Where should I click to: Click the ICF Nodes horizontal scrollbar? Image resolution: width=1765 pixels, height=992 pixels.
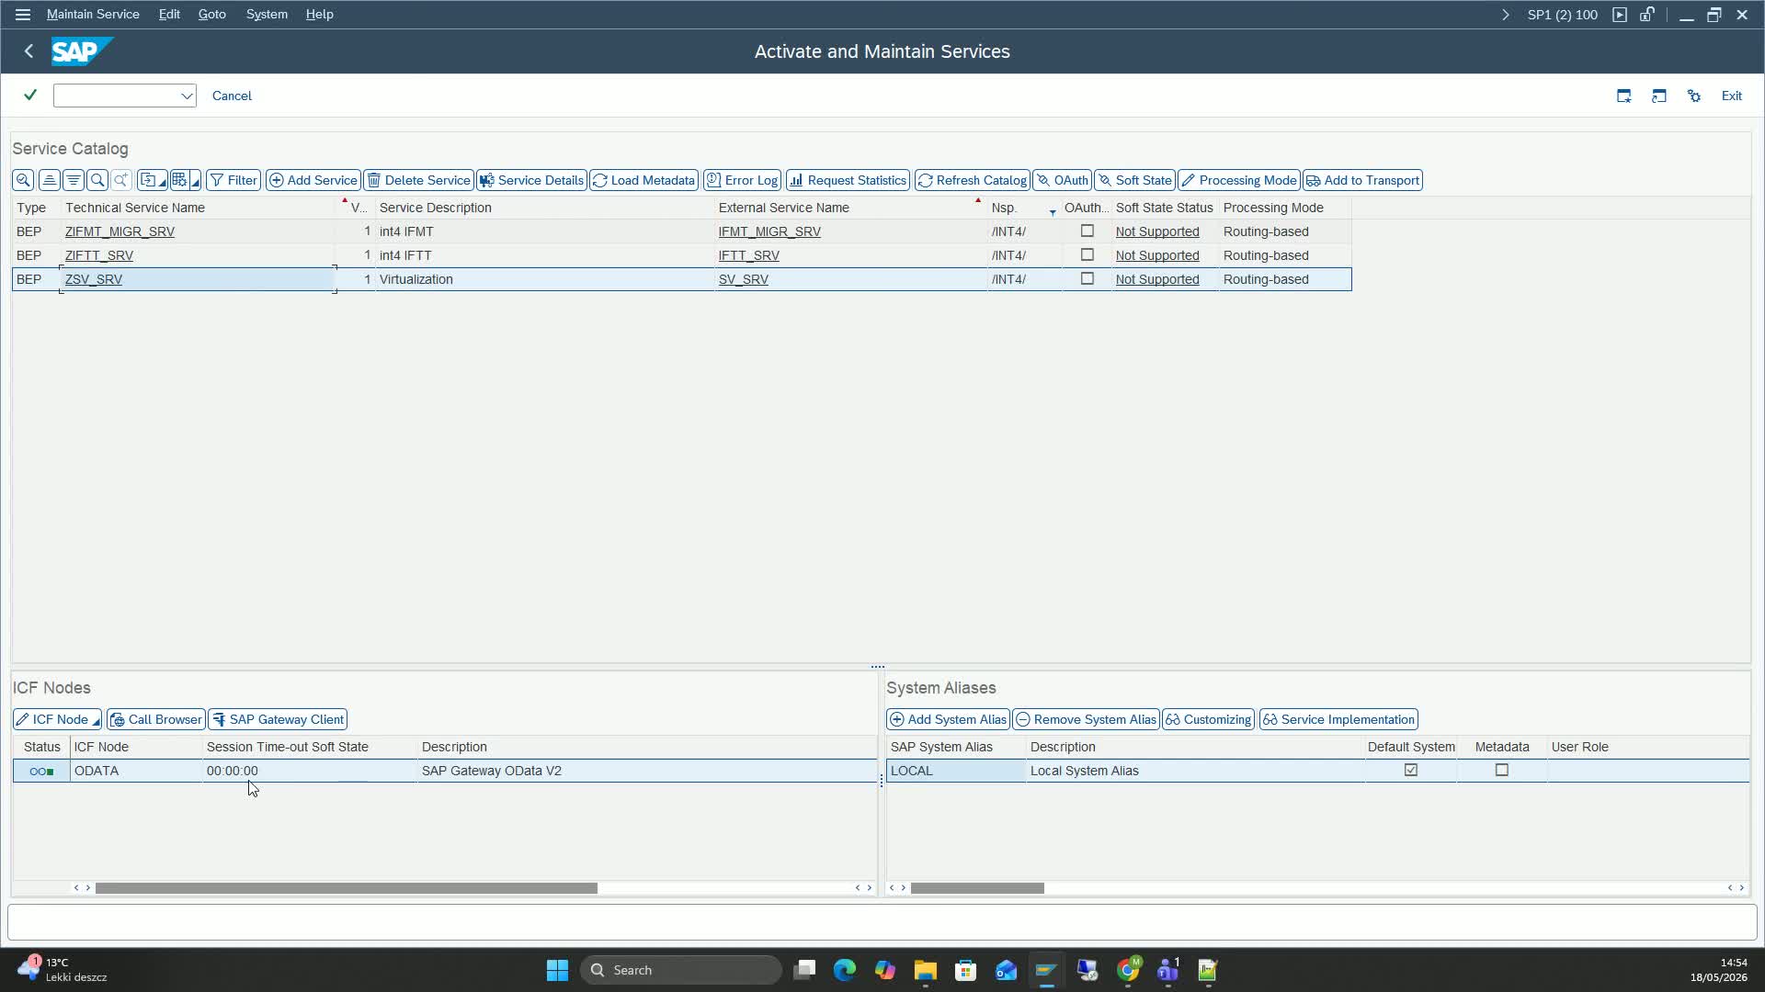[x=347, y=888]
